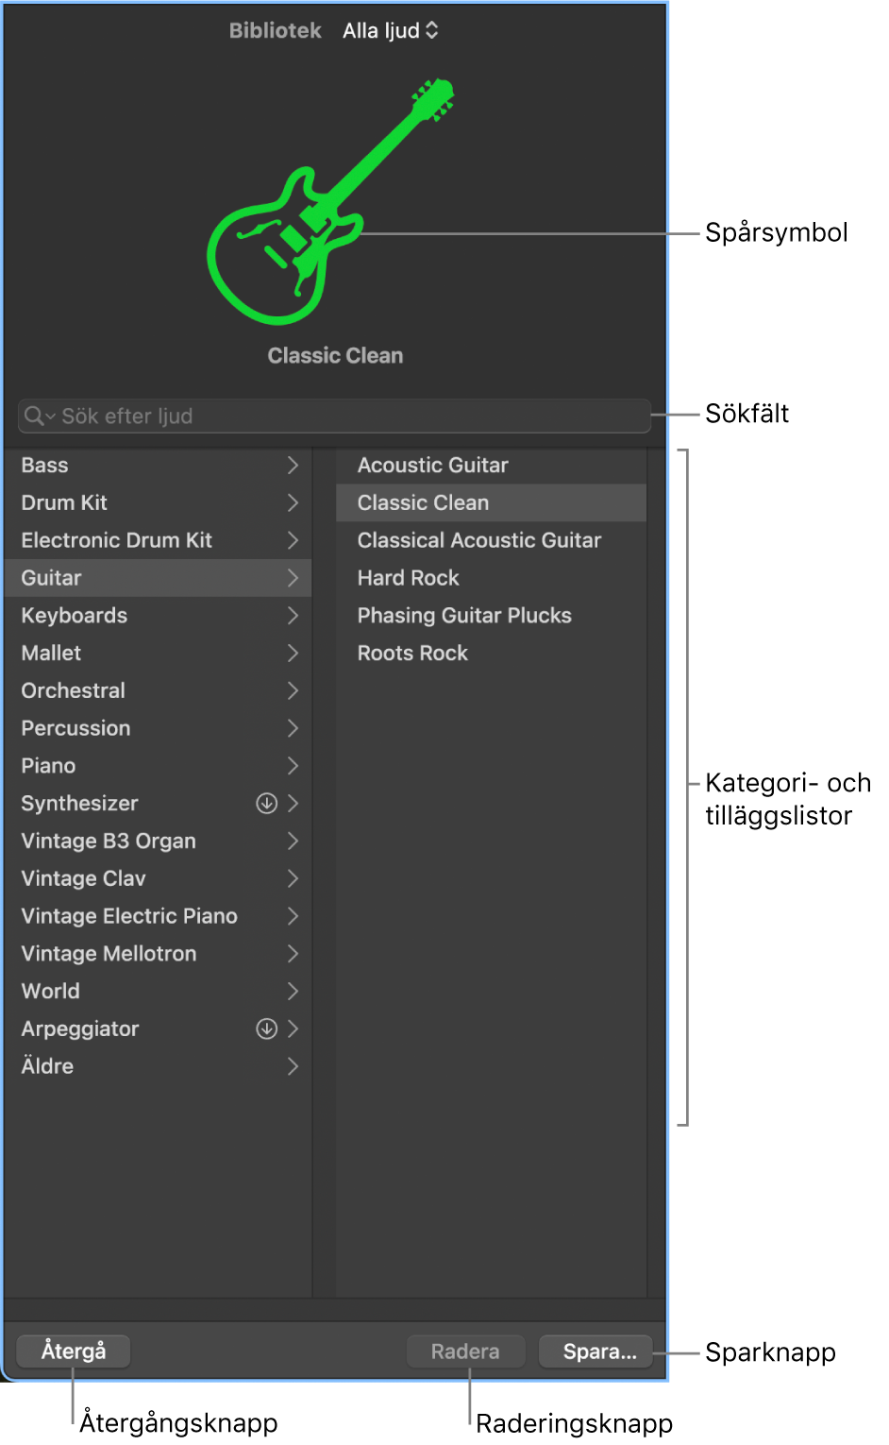Select the Orchestral category

point(158,691)
